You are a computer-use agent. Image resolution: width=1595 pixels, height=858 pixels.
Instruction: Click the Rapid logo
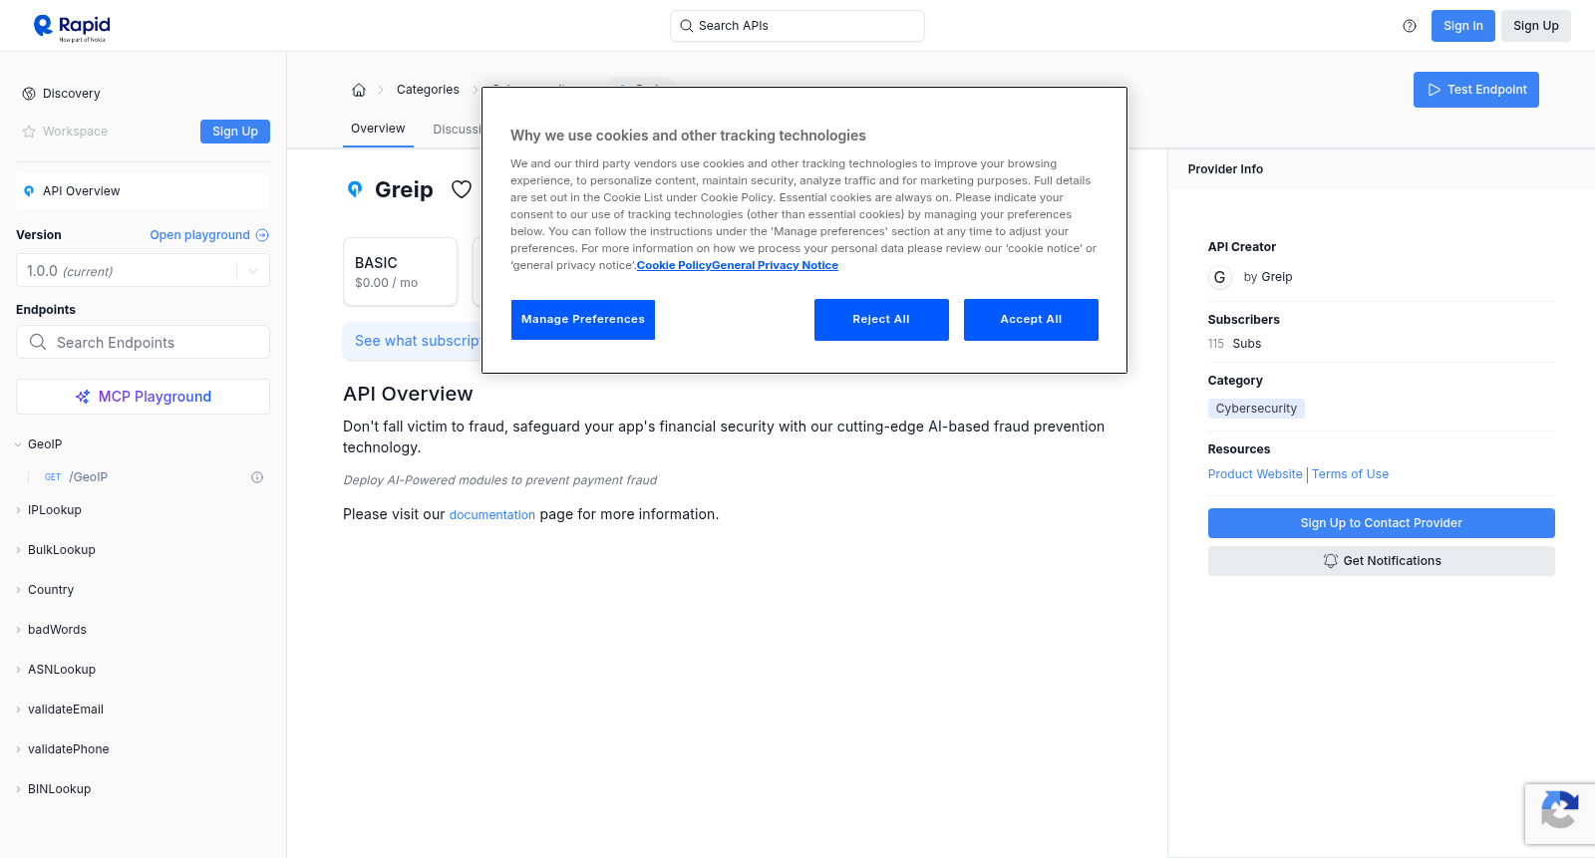tap(72, 27)
